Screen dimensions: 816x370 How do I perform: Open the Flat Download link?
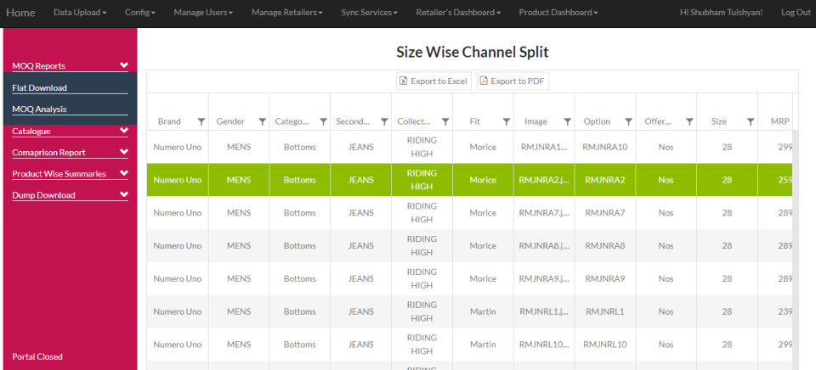(x=40, y=87)
